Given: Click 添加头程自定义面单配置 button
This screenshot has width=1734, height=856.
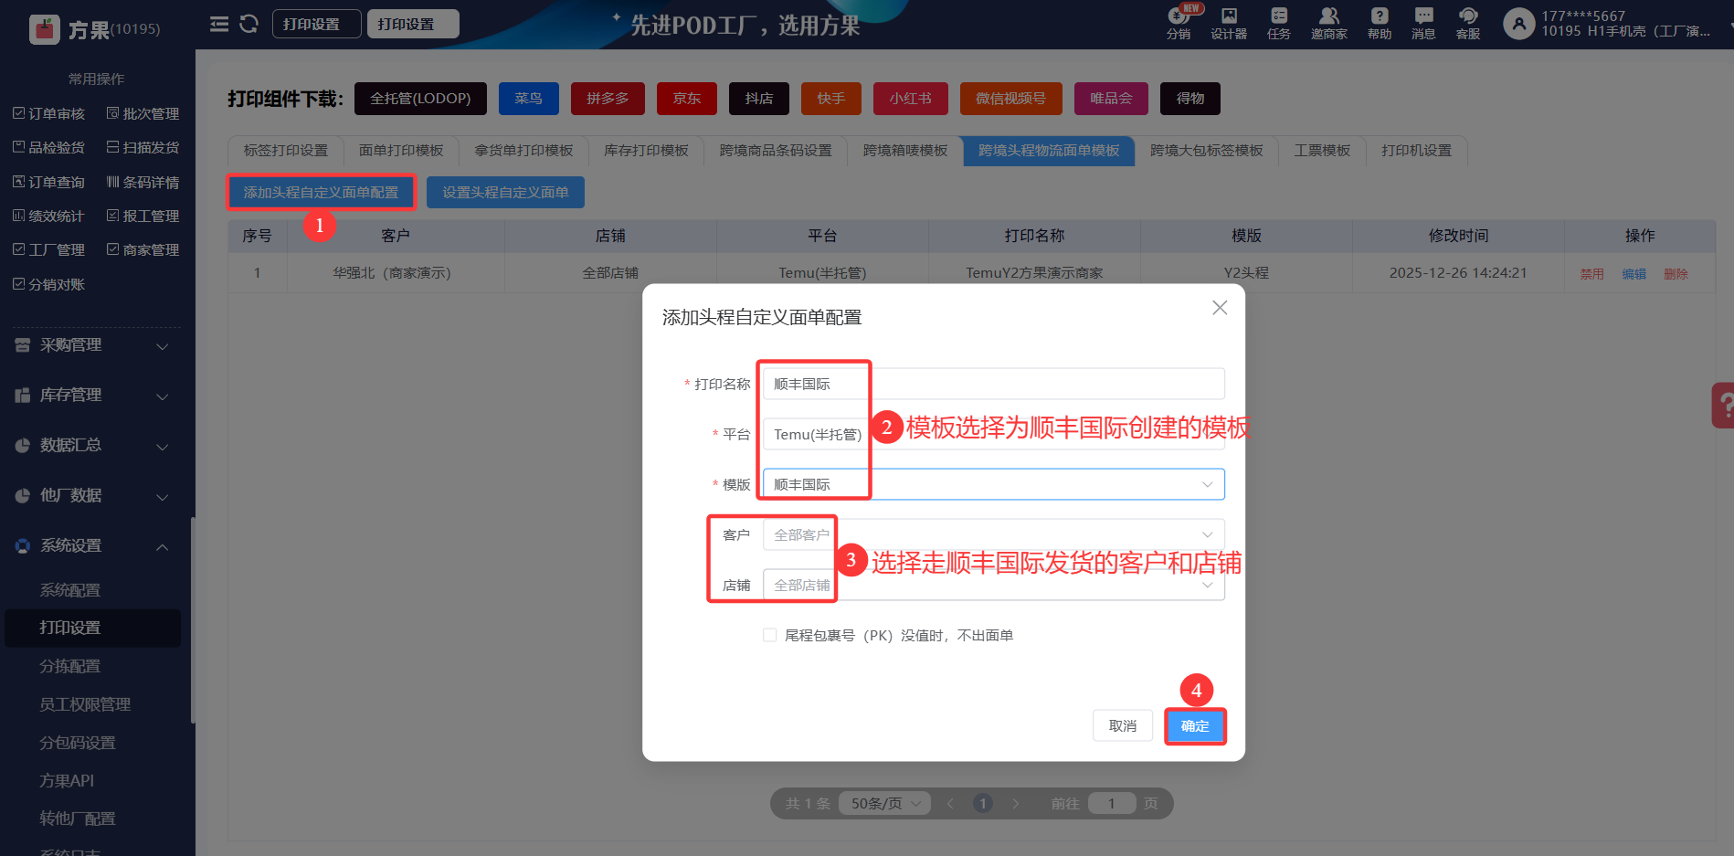Looking at the screenshot, I should point(321,192).
